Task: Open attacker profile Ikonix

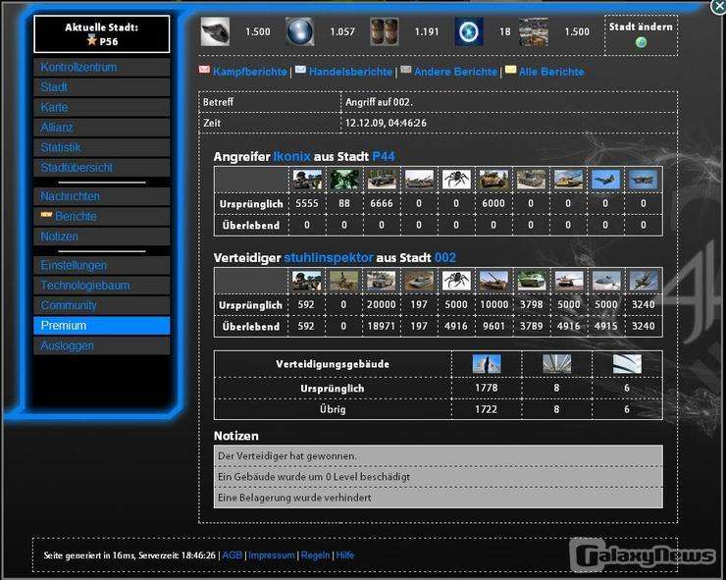Action: [291, 157]
